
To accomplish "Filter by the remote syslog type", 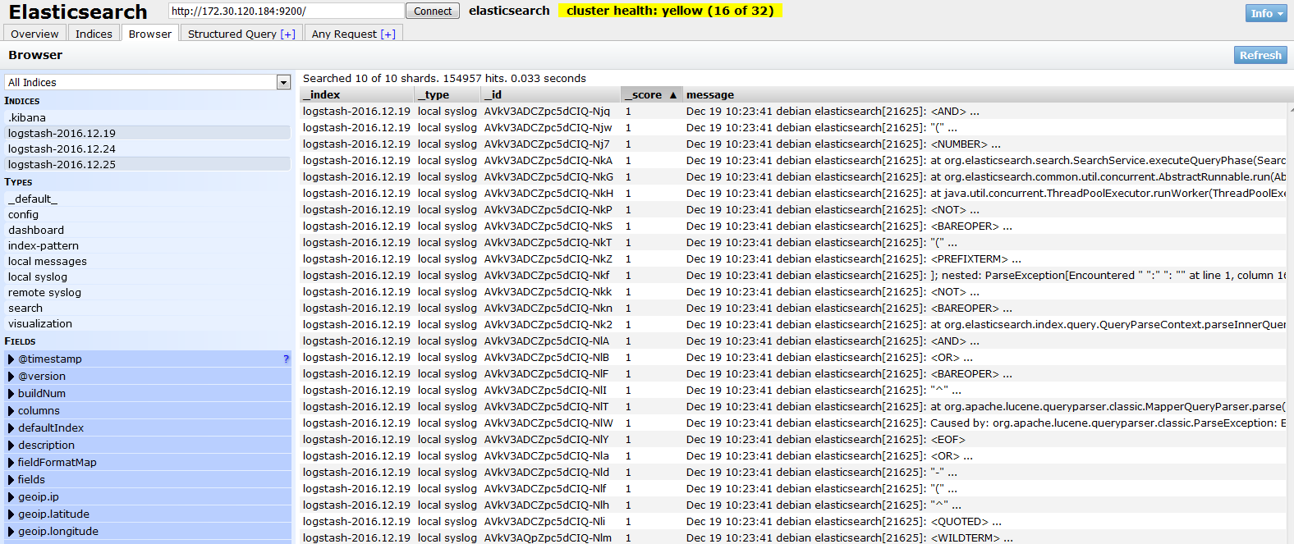I will (148, 292).
